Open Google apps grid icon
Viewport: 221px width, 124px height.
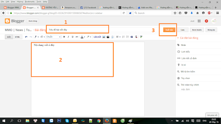click(199, 21)
